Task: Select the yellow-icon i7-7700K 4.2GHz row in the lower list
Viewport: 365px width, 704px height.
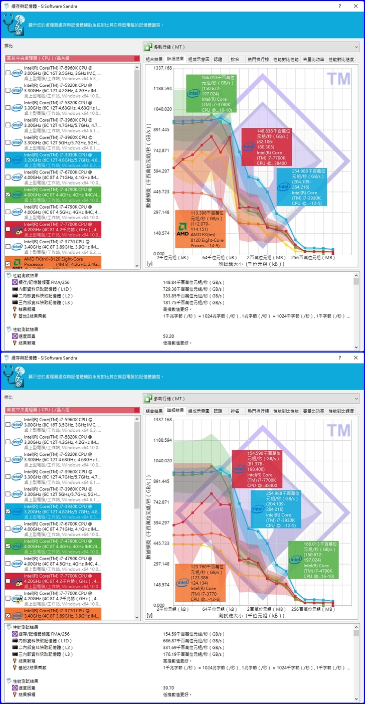Action: 52,598
